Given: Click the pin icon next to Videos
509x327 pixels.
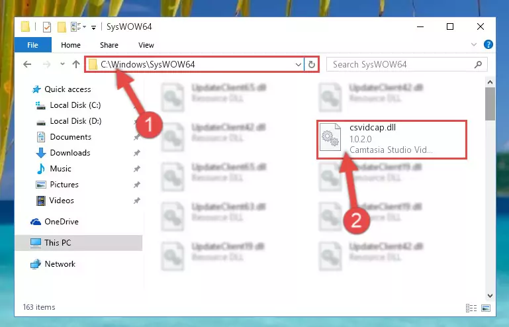Looking at the screenshot, I should (136, 201).
